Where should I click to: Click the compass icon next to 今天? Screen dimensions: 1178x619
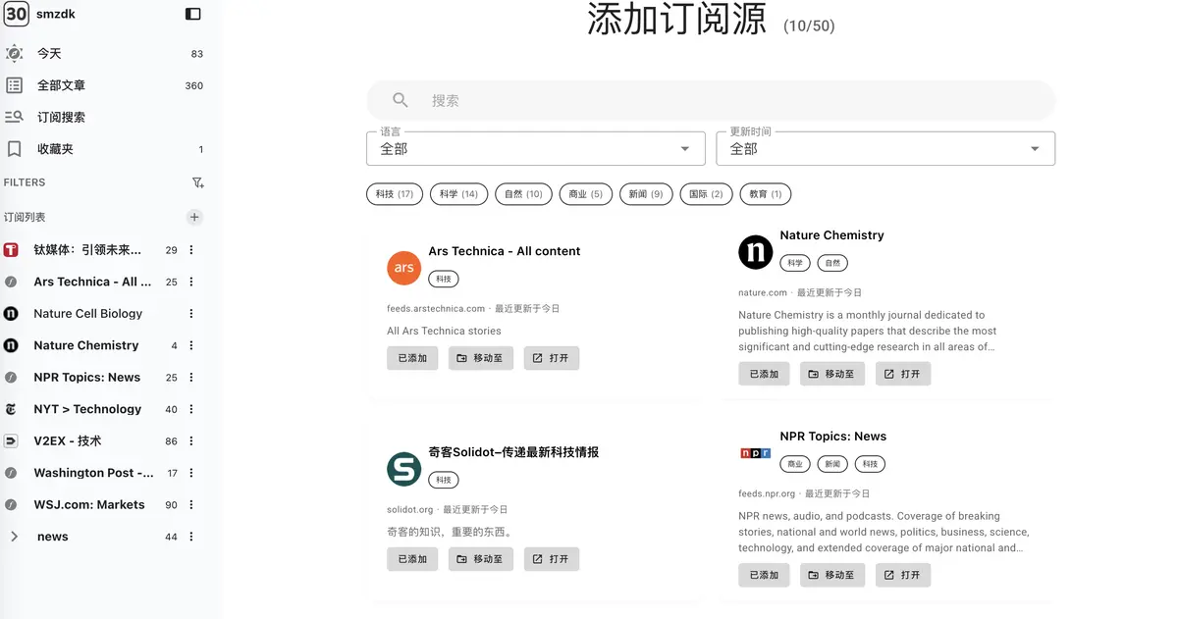point(14,54)
